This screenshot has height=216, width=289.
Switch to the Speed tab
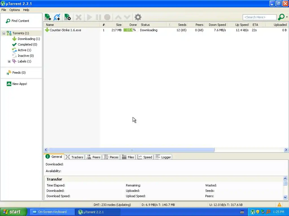click(x=145, y=157)
